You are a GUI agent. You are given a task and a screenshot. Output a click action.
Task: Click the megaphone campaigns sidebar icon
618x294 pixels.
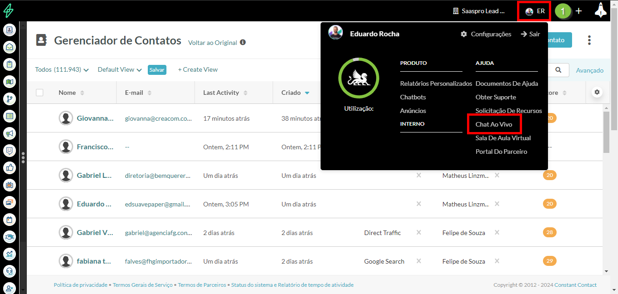coord(10,133)
